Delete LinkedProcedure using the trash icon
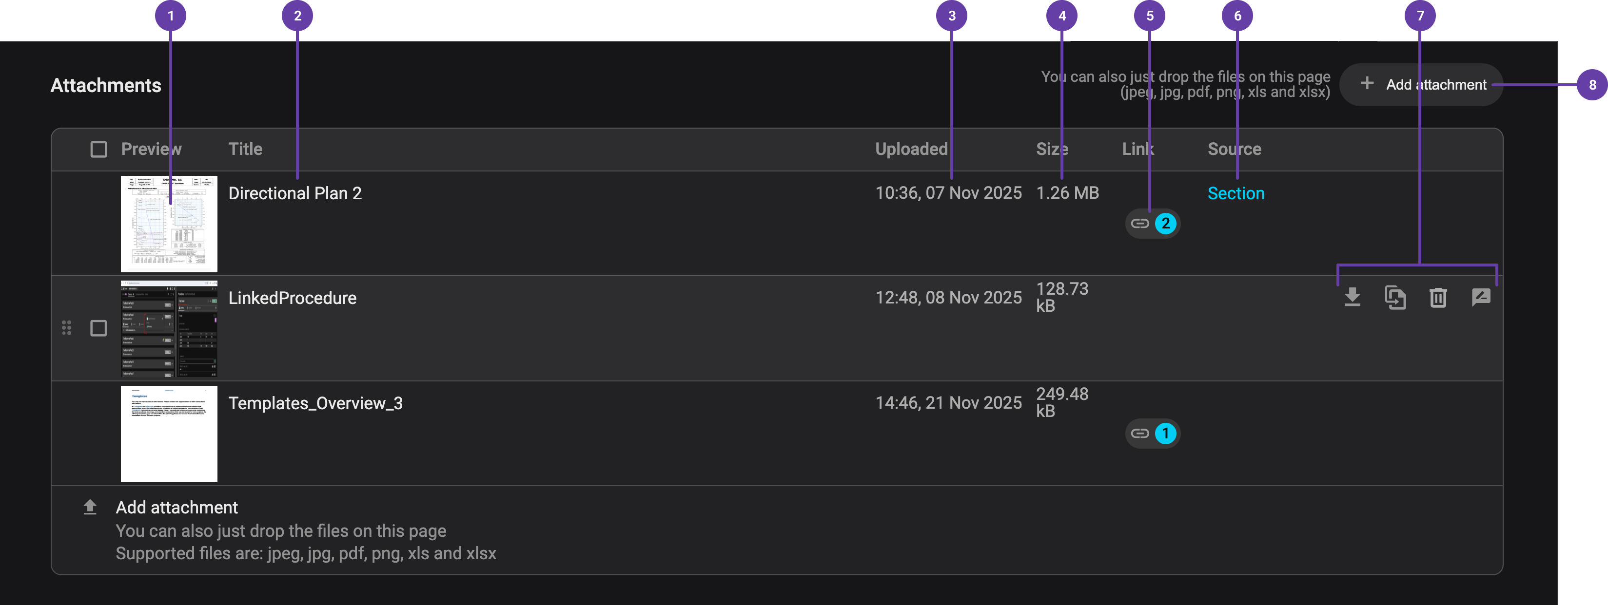This screenshot has height=605, width=1608. click(x=1438, y=298)
